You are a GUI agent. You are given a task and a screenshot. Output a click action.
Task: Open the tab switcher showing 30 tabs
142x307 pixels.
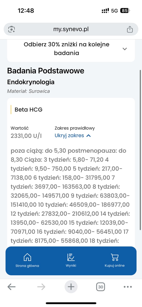pyautogui.click(x=101, y=287)
